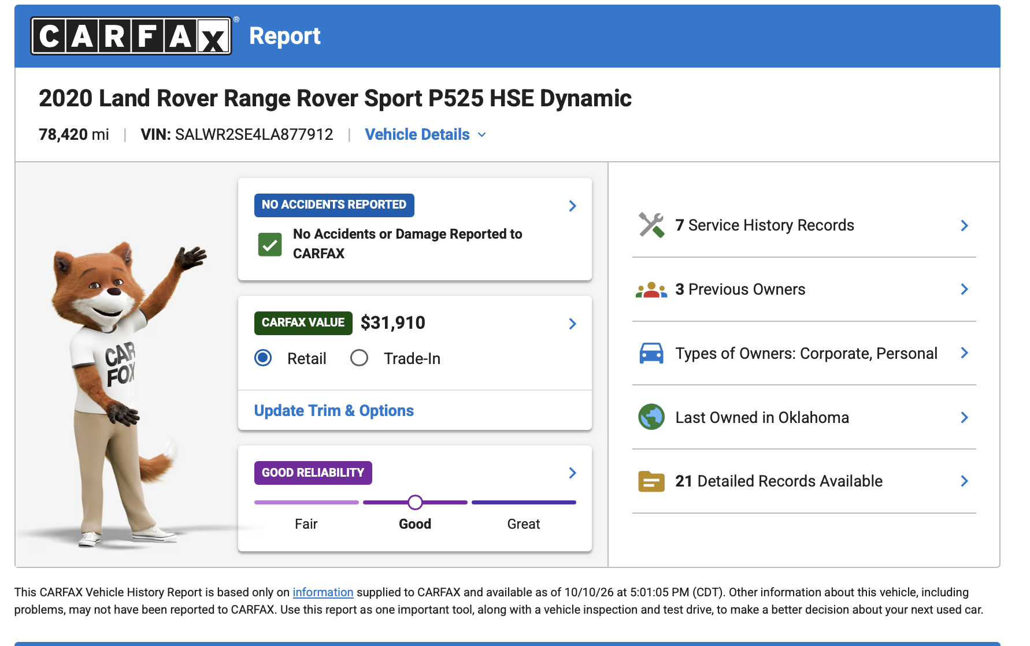Click the folder detailed records icon
Image resolution: width=1030 pixels, height=646 pixels.
(651, 481)
